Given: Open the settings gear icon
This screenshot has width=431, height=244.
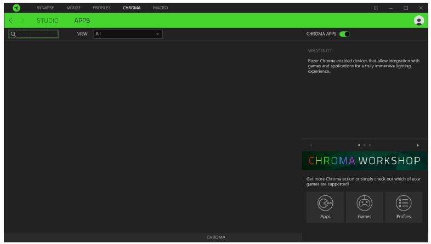Looking at the screenshot, I should (x=376, y=8).
